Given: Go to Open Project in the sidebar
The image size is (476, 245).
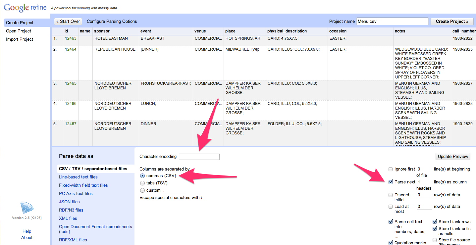Looking at the screenshot, I should 19,31.
